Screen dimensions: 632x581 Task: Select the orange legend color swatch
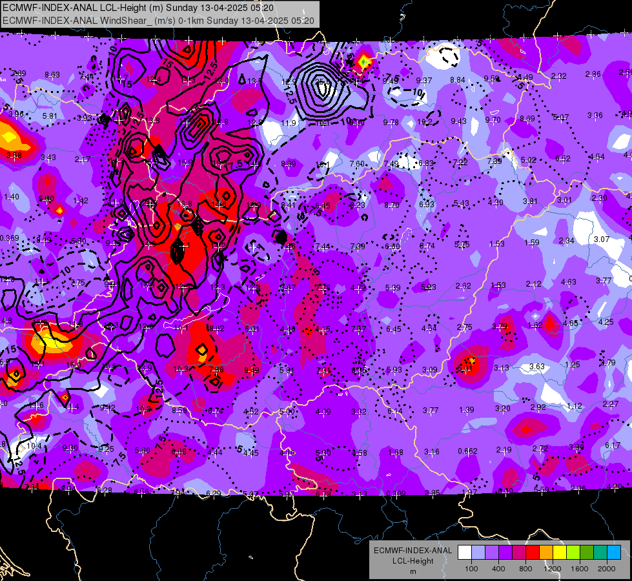point(546,552)
